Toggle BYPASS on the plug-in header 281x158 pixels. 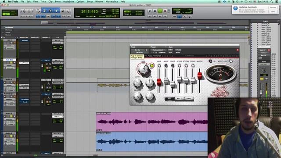(178, 50)
